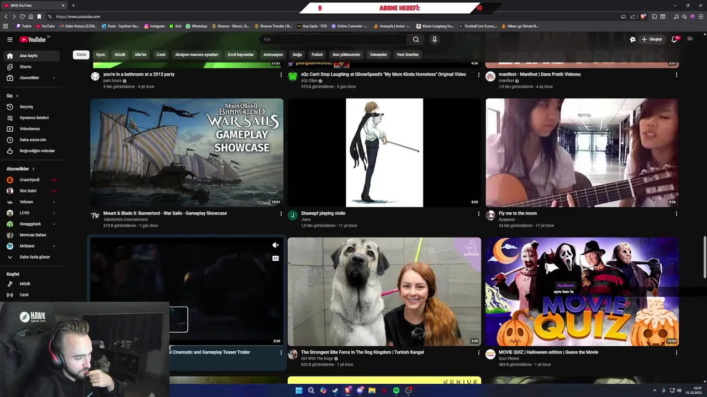The height and width of the screenshot is (397, 707).
Task: Open Spotify from the taskbar
Action: coord(396,390)
